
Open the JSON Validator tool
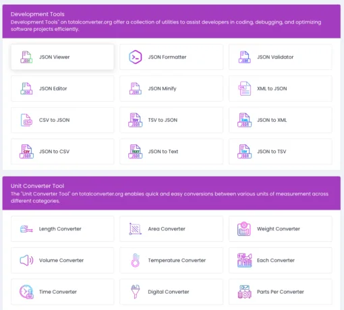[280, 57]
